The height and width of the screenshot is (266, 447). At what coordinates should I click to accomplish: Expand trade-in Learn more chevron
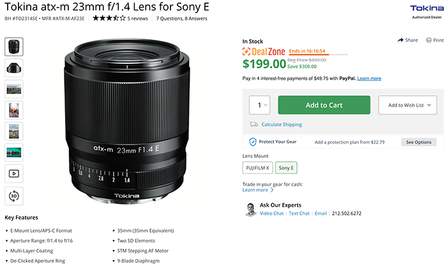[272, 190]
